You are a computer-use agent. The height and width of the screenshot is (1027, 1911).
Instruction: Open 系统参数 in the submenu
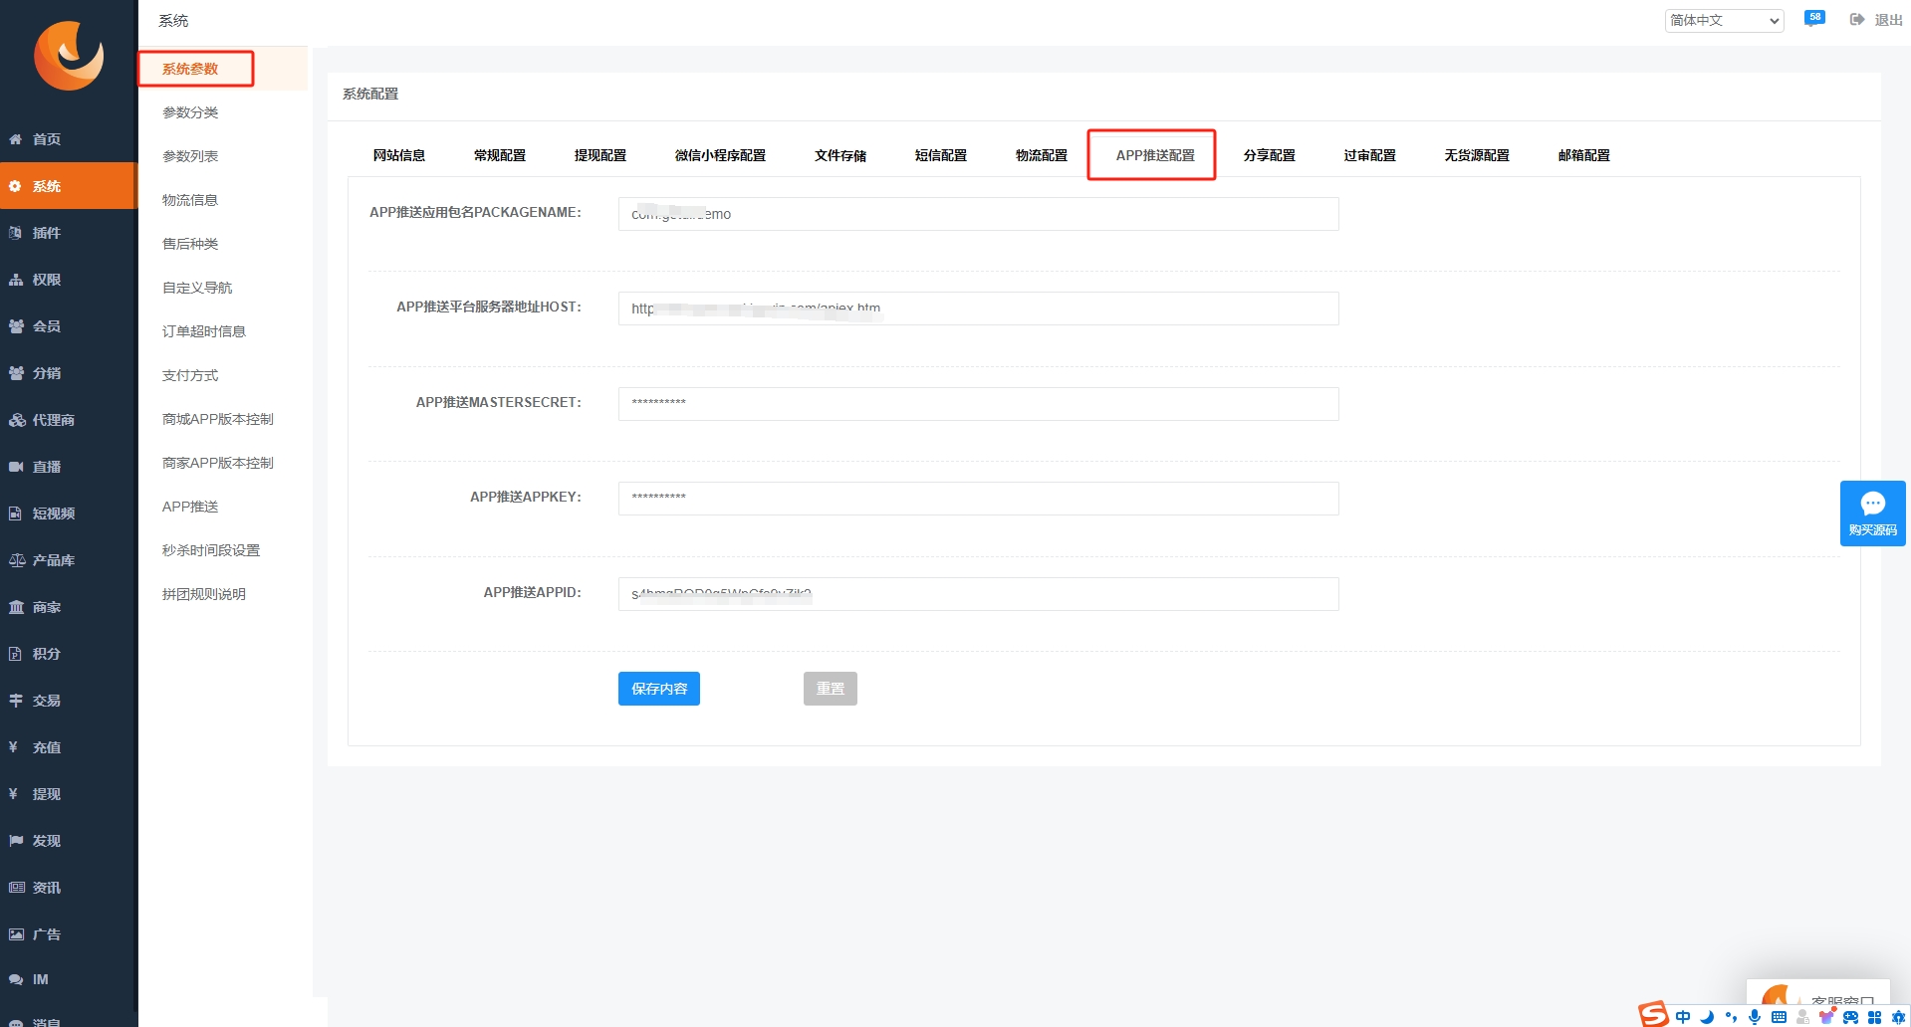click(190, 69)
